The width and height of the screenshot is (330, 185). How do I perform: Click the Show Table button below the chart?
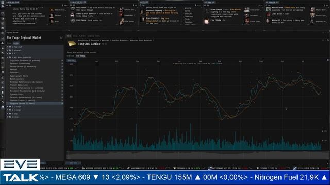pyautogui.click(x=73, y=163)
